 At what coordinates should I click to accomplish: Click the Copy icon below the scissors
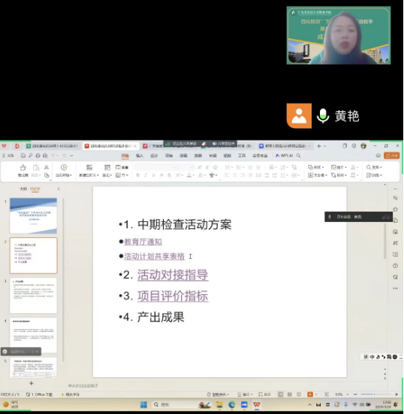[47, 175]
